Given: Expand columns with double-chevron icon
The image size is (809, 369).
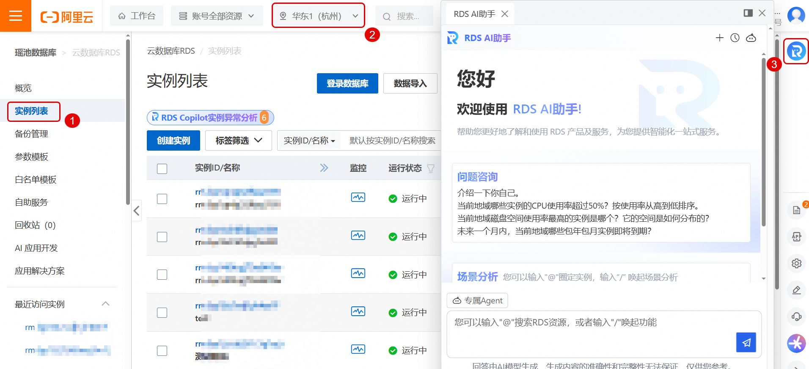Looking at the screenshot, I should click(x=324, y=168).
